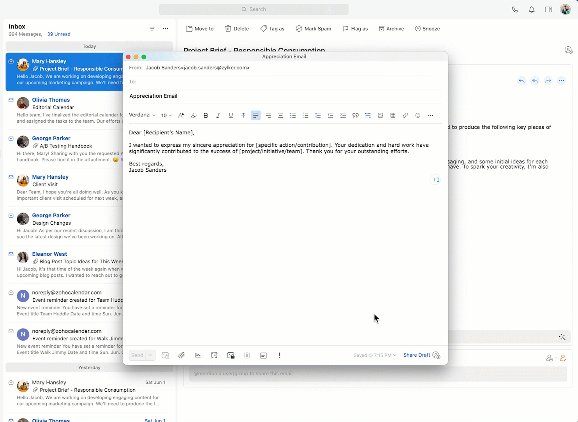Screen dimensions: 578x422
Task: Schedule the email to send later
Action: (166, 355)
